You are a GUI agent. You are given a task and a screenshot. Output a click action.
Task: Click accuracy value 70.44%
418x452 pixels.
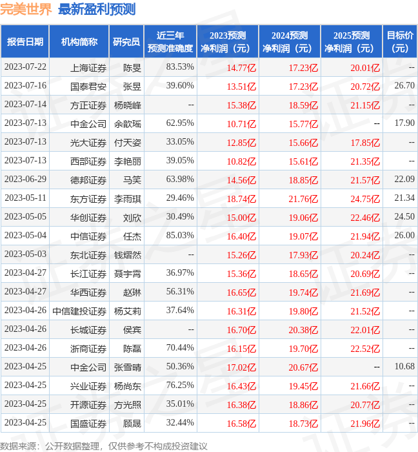180,348
